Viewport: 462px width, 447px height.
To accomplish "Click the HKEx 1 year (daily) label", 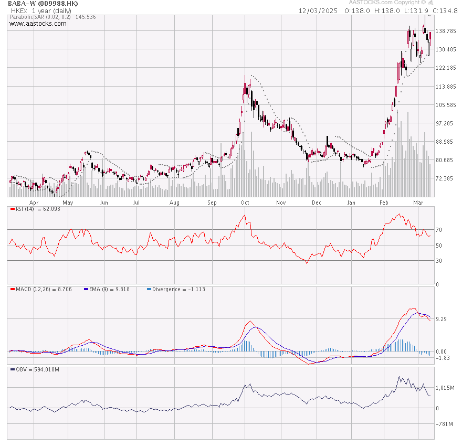I will click(x=43, y=10).
